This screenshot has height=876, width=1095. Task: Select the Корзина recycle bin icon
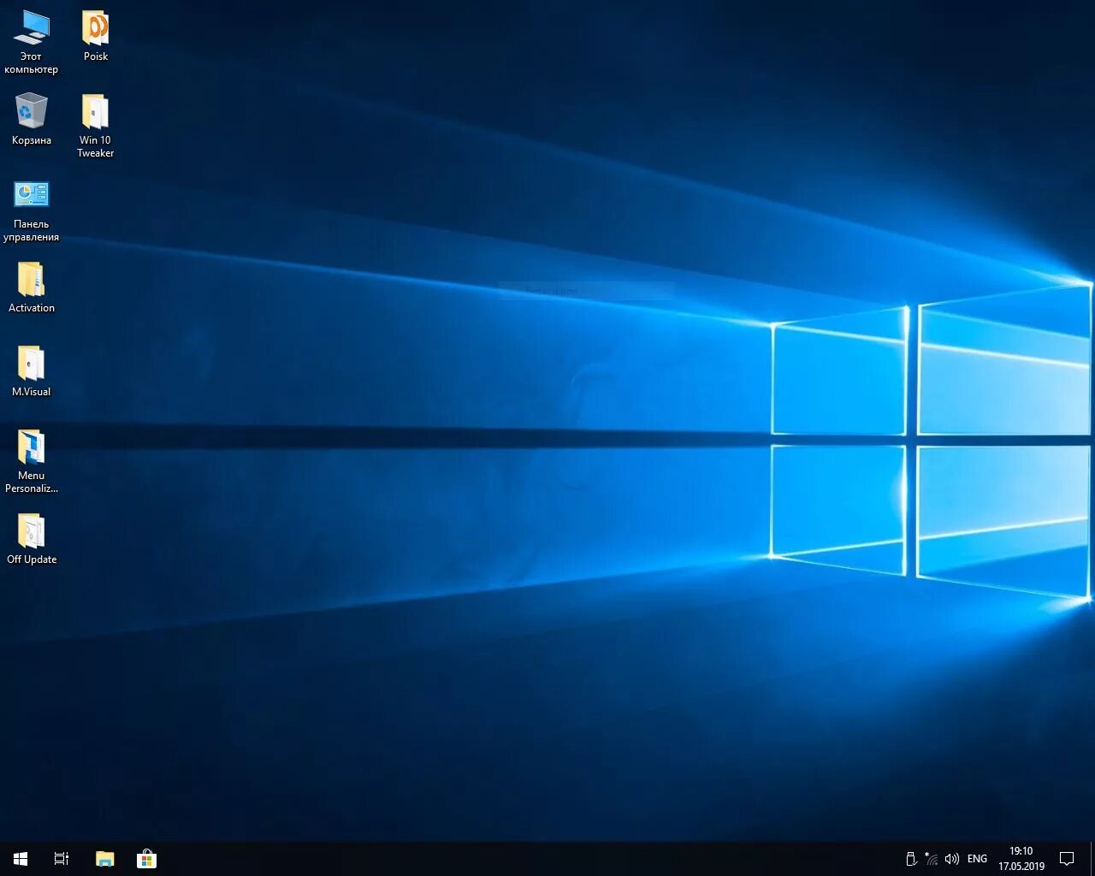pyautogui.click(x=32, y=119)
